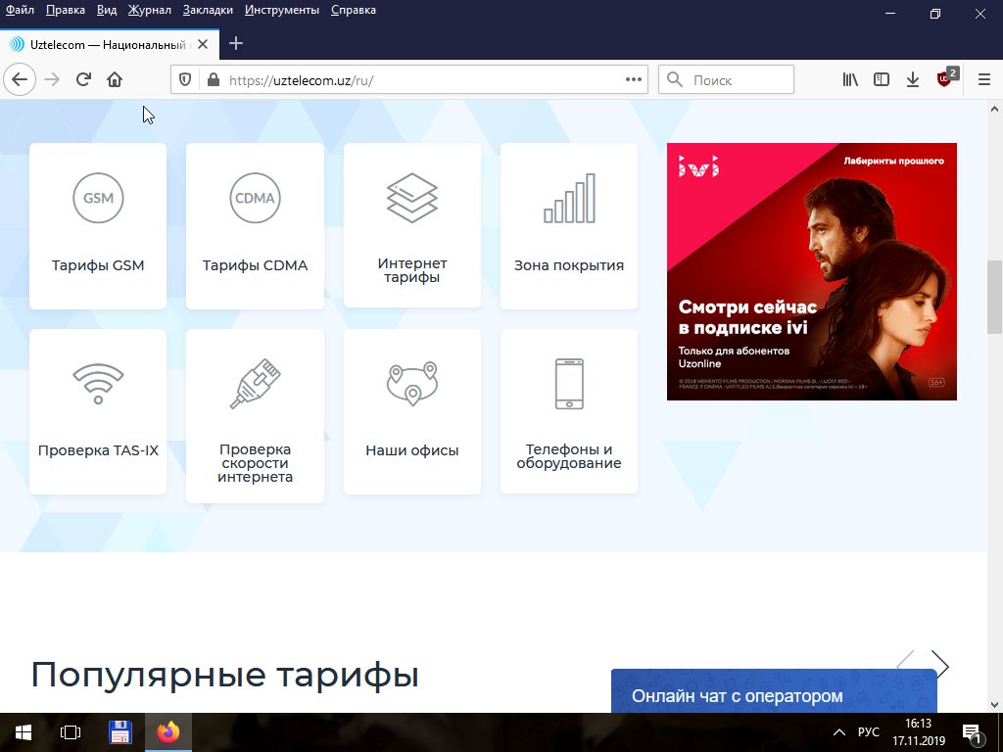Switch the РУС input language
Image resolution: width=1003 pixels, height=752 pixels.
pyautogui.click(x=869, y=732)
